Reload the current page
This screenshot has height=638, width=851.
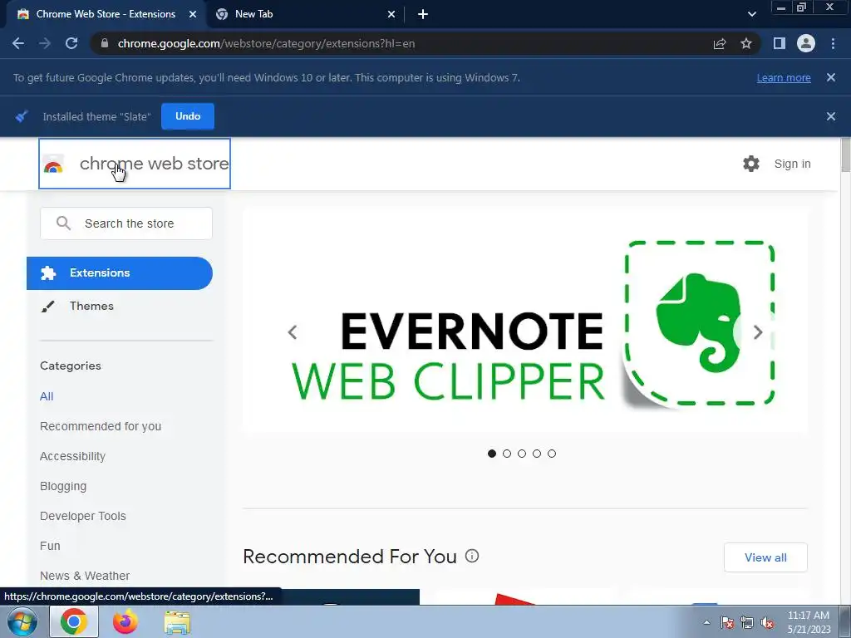(71, 43)
